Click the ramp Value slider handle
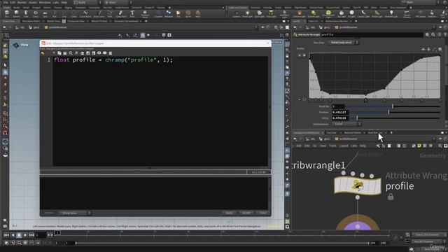 [x=357, y=118]
